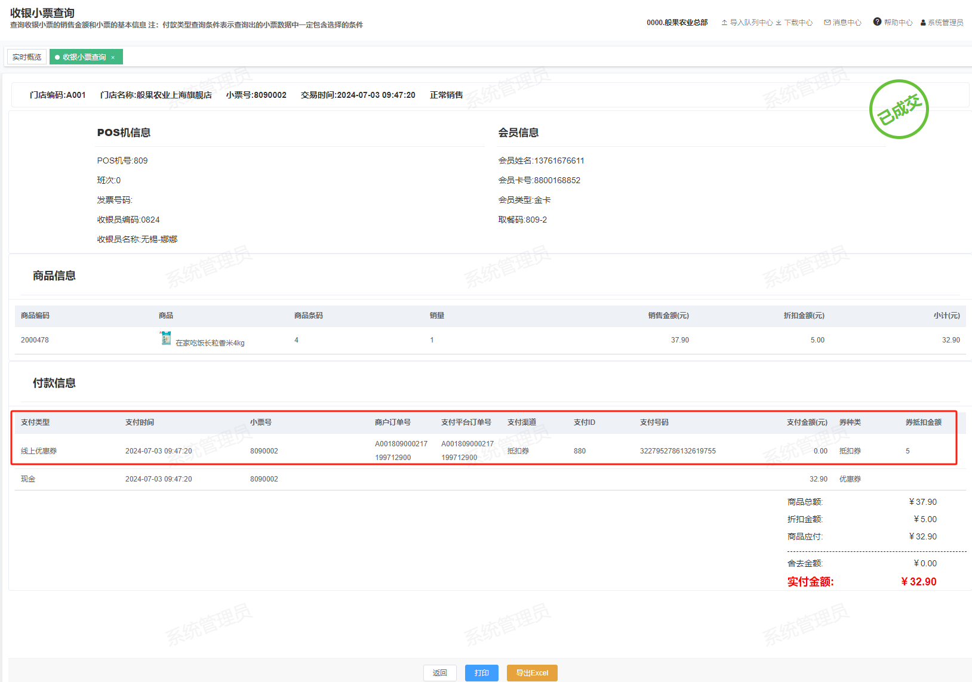Image resolution: width=972 pixels, height=682 pixels.
Task: Click the 在家吃饭长粒香米4kg product name
Action: click(x=210, y=343)
